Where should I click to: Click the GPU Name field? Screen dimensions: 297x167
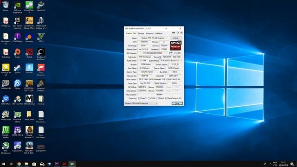[153, 38]
